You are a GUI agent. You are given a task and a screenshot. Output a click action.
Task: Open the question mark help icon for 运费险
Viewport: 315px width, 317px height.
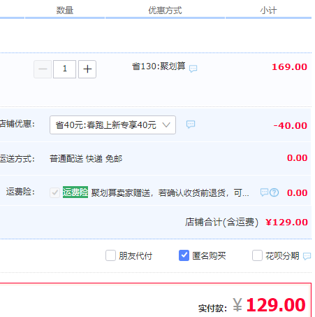click(x=274, y=192)
